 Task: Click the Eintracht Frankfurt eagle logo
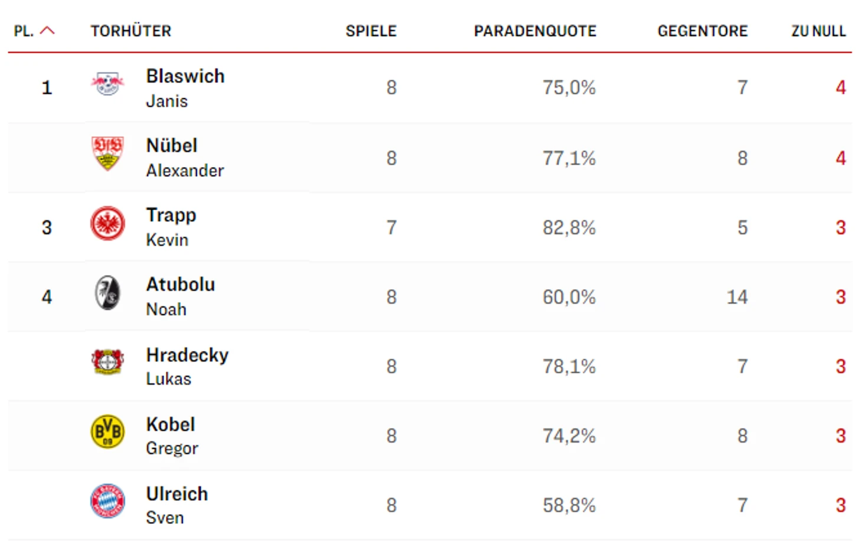[107, 224]
